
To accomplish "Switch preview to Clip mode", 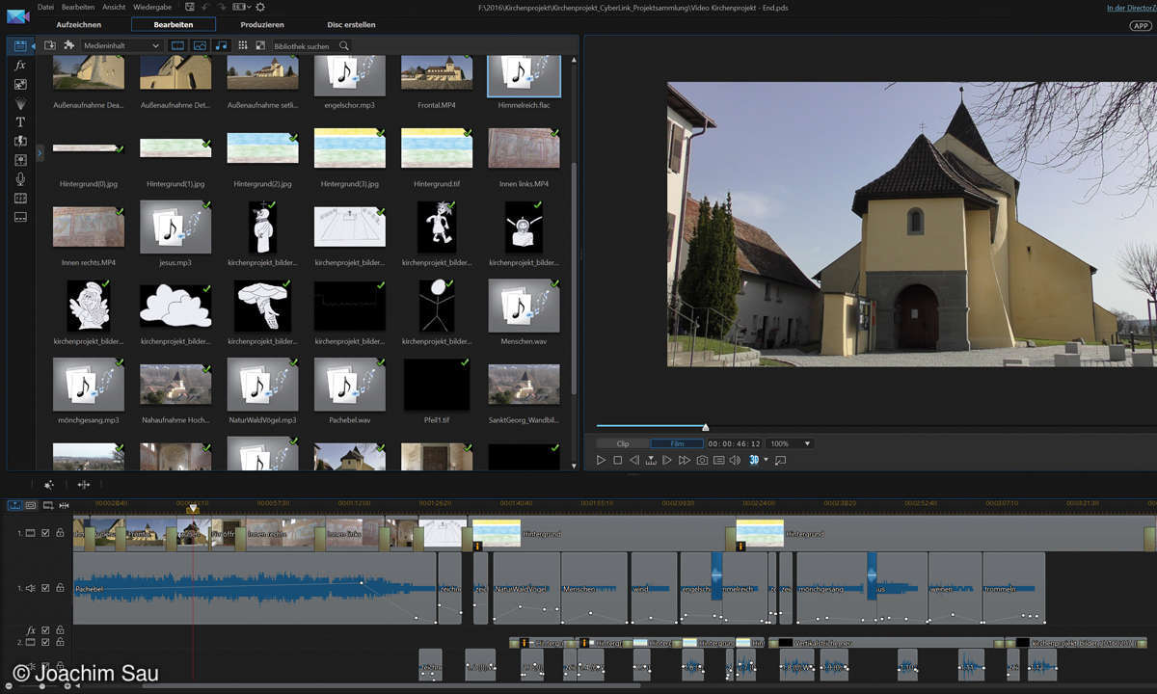I will point(623,443).
